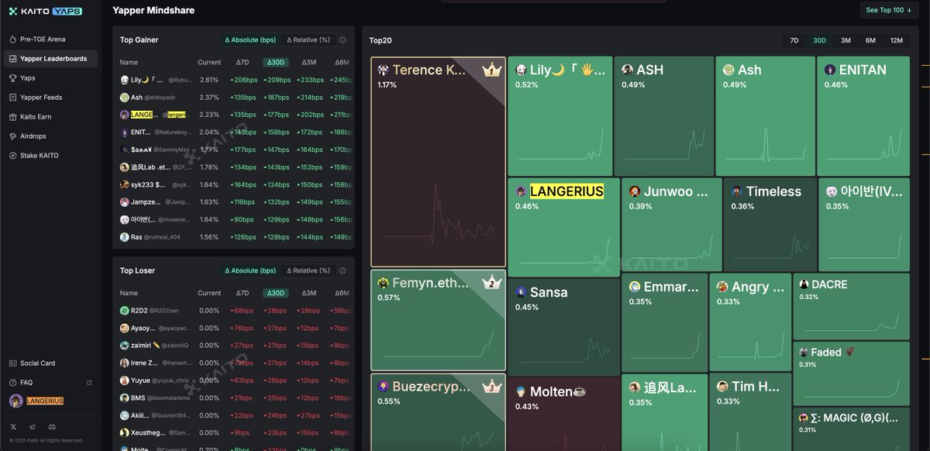The width and height of the screenshot is (930, 451).
Task: Click the Top Loser info icon
Action: 343,271
